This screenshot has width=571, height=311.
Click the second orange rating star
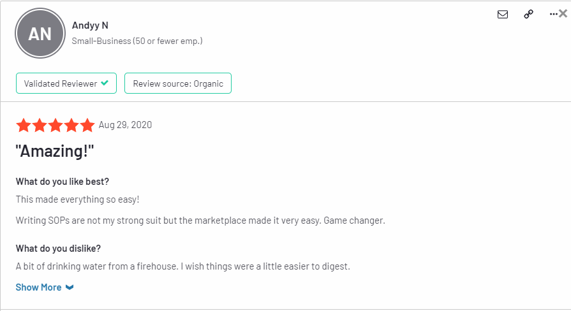click(40, 125)
